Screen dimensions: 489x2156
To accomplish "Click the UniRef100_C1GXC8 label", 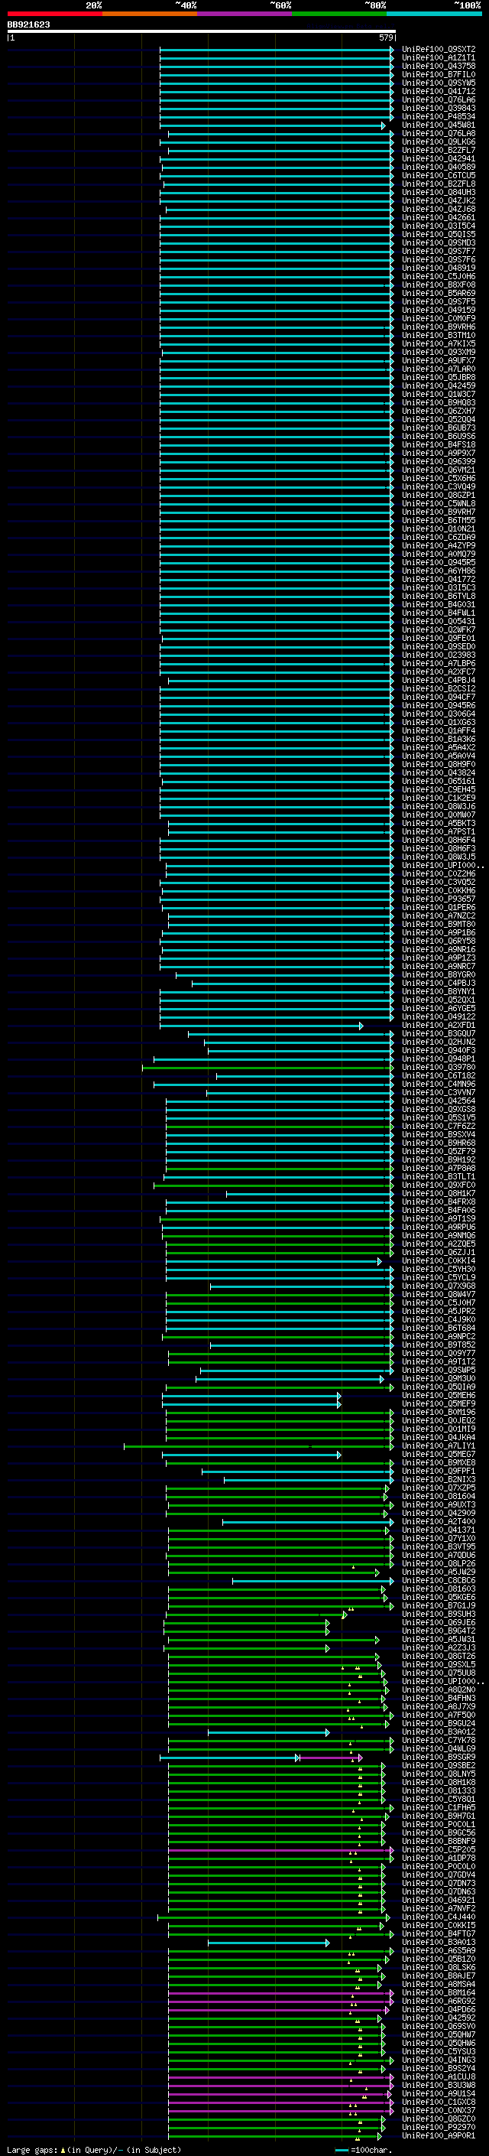I will point(439,2102).
